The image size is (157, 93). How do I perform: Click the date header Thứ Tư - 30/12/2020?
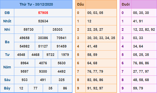pyautogui.click(x=36, y=4)
